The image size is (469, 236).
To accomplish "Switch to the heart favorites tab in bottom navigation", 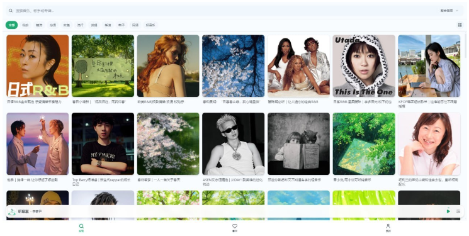I will click(x=235, y=228).
